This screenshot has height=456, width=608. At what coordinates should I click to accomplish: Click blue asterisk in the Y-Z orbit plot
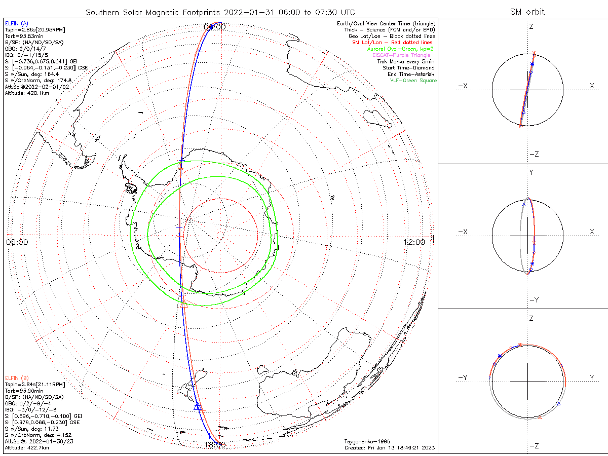500,356
